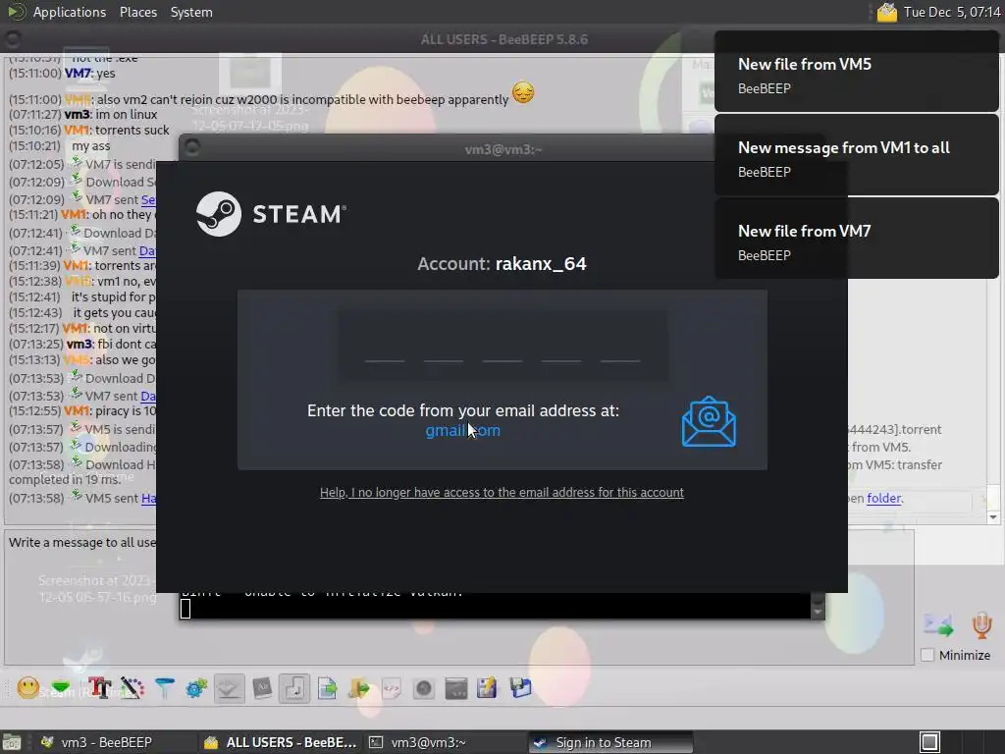
Task: Open the dictionary book icon in toolbar
Action: (x=262, y=688)
